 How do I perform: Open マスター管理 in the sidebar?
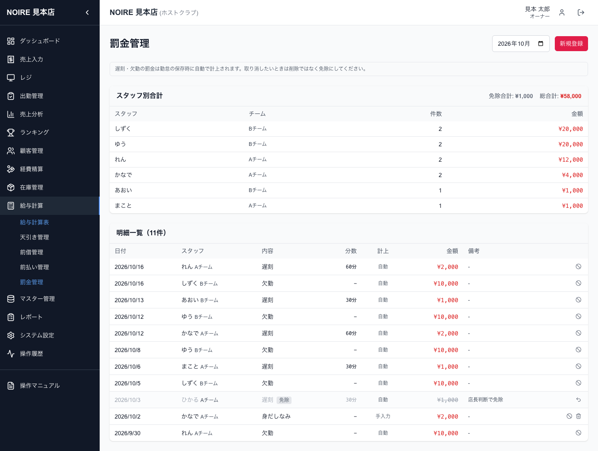click(50, 299)
